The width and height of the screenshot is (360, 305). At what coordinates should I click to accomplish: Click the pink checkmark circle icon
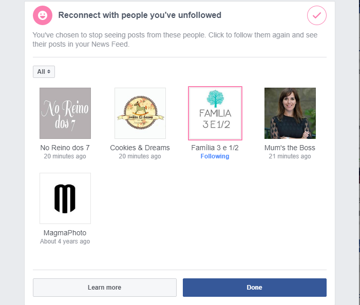coord(316,16)
